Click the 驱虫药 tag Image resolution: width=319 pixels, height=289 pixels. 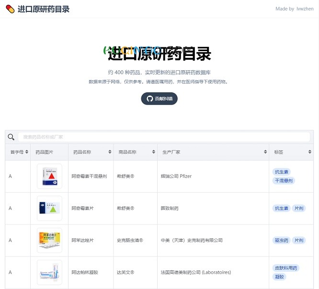click(281, 240)
